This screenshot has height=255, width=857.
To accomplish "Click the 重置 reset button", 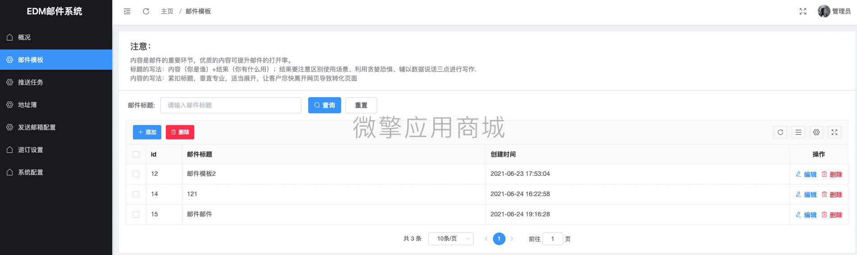I will [x=361, y=105].
